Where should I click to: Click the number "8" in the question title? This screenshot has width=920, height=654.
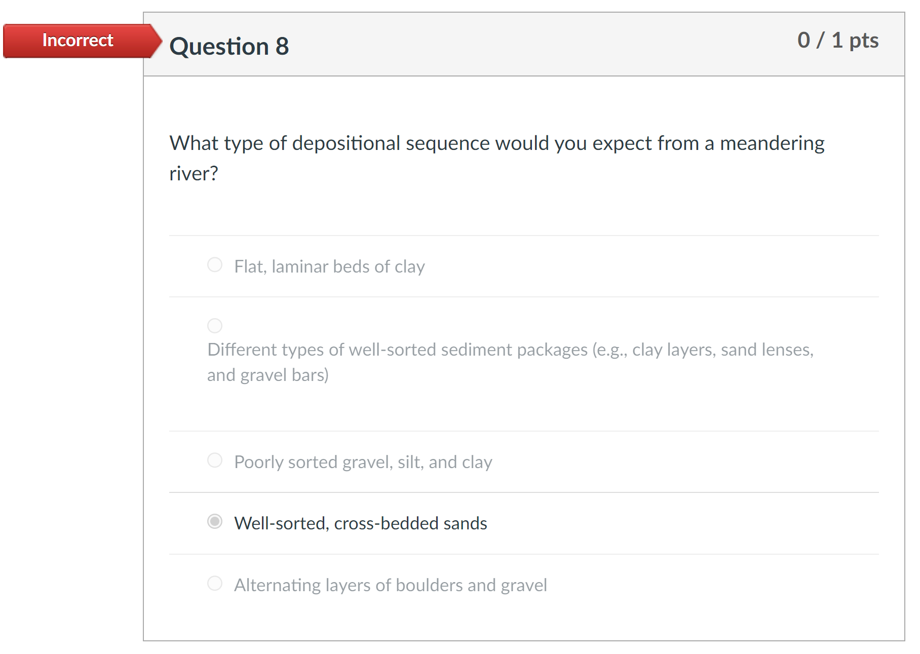pos(282,47)
